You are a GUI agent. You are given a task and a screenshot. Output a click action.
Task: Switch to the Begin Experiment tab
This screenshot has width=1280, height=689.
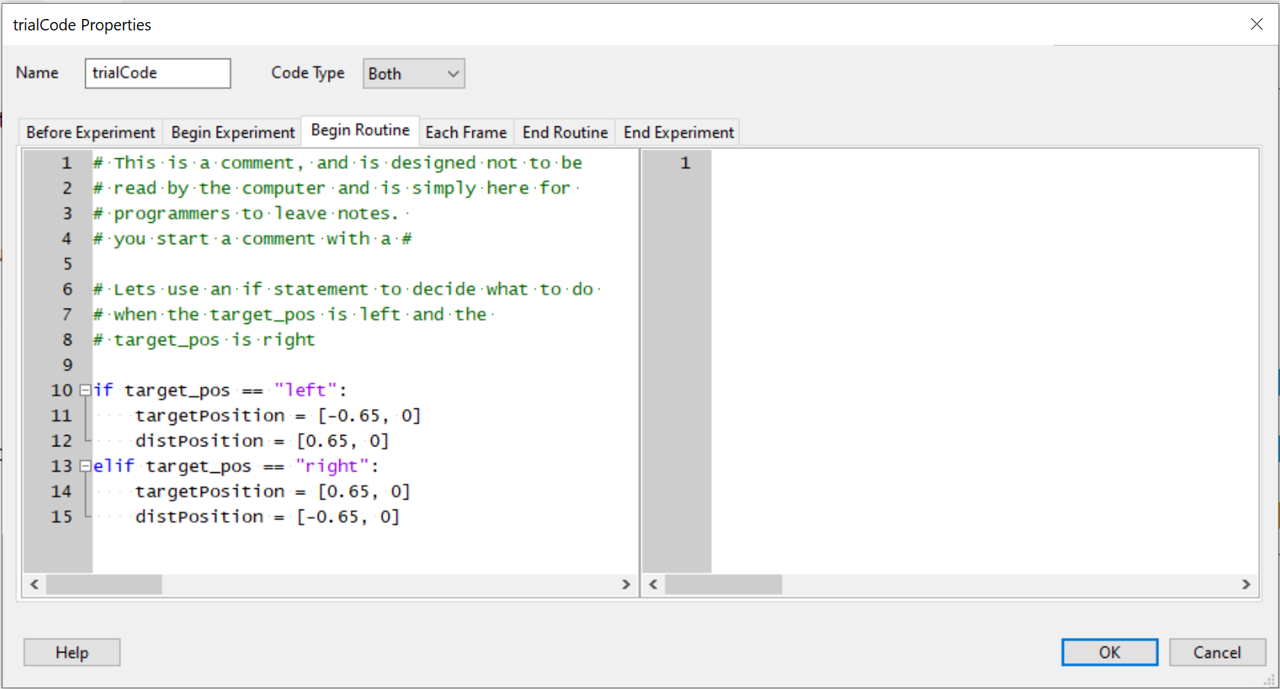pos(233,132)
